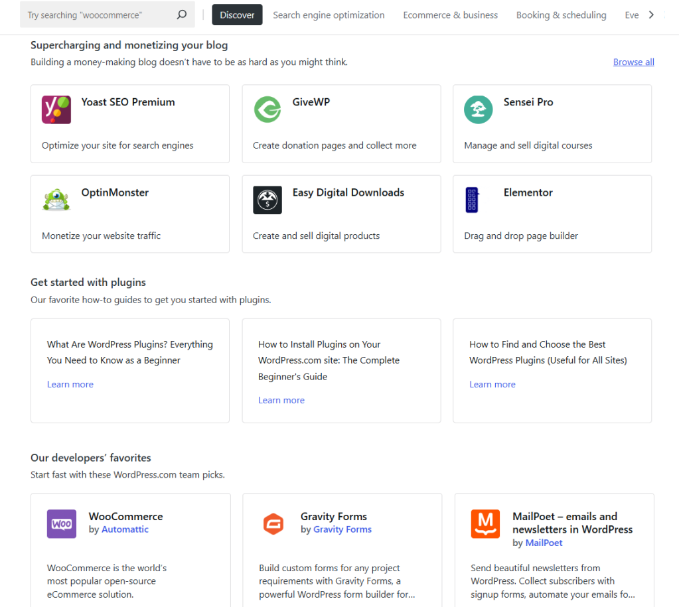Open the Yoast SEO Premium plugin icon
The image size is (679, 607).
pos(56,109)
